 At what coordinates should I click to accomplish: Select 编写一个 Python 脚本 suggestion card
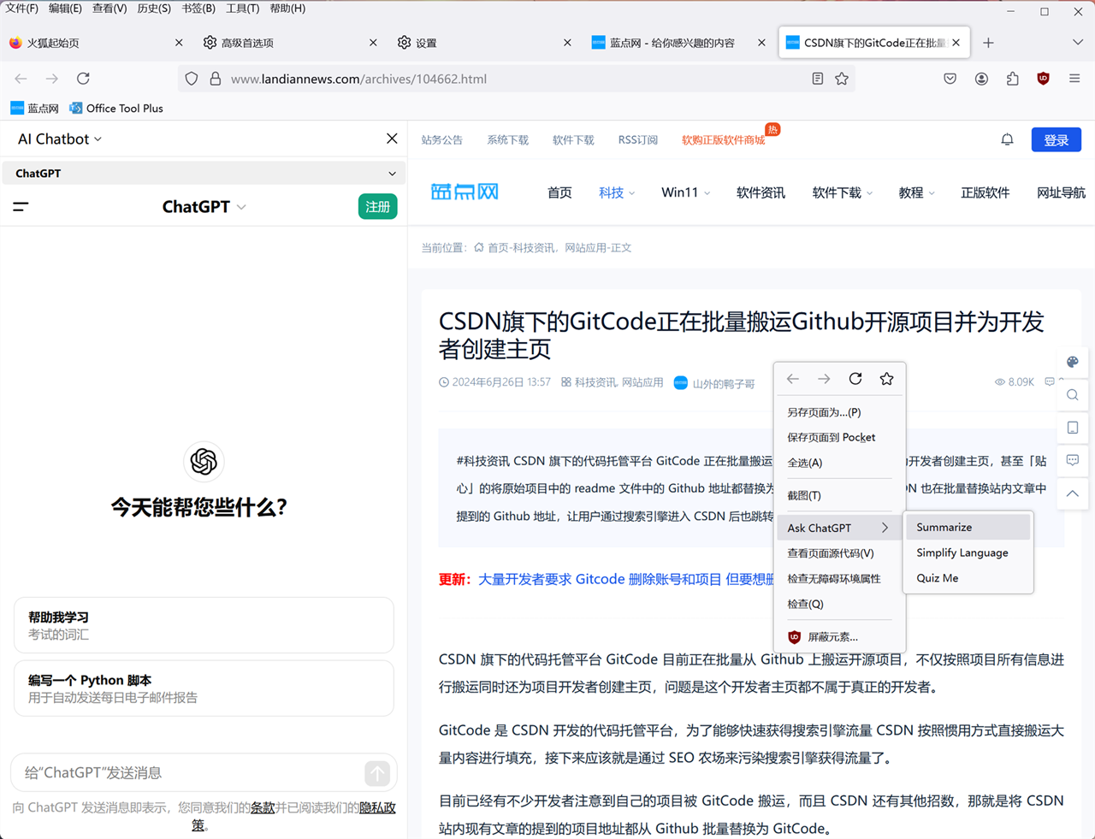204,688
